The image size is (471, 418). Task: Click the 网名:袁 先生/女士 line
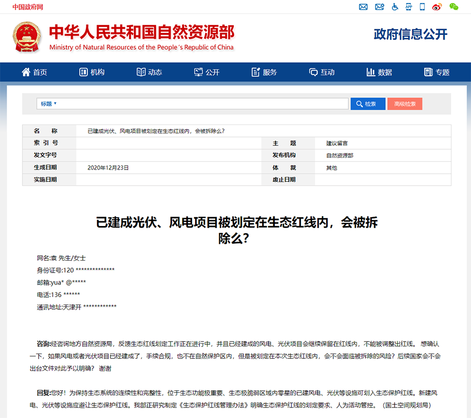(x=61, y=258)
